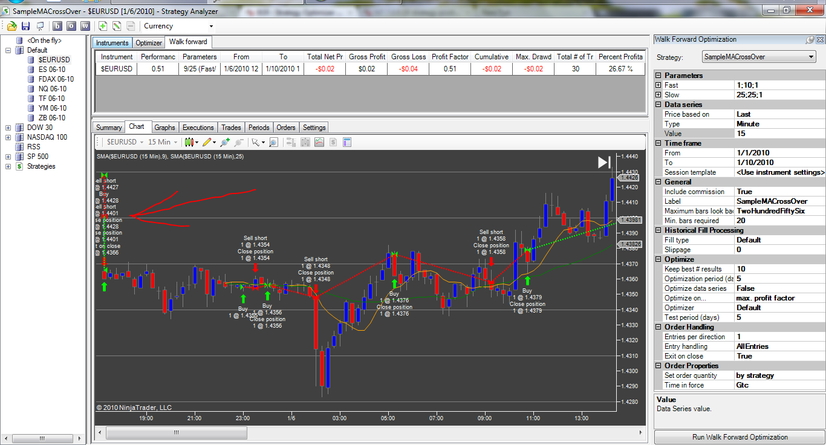Expand the DOW 30 instrument list
This screenshot has height=445, width=826.
[x=8, y=128]
